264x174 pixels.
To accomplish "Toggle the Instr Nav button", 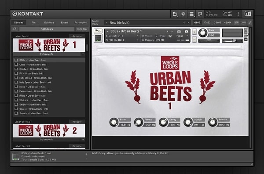I will click(82, 29).
